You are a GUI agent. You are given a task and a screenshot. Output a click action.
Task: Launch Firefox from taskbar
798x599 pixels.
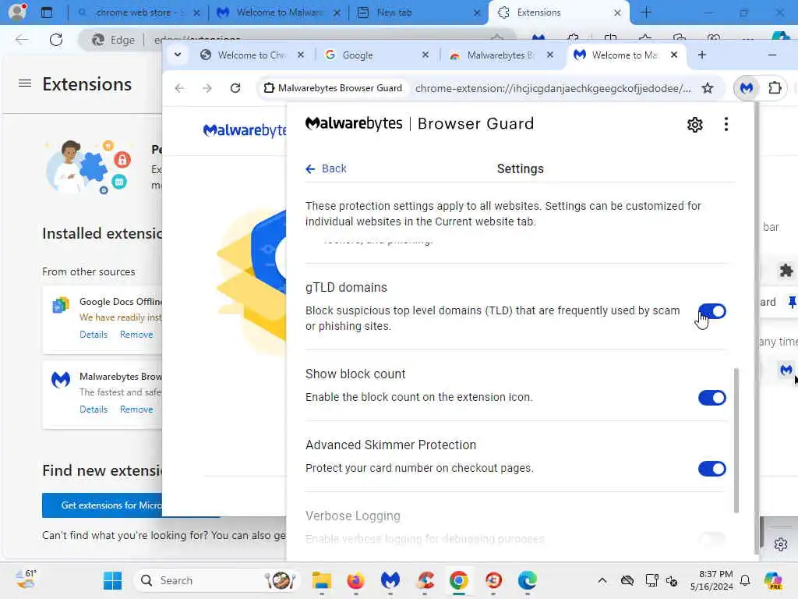coord(355,580)
